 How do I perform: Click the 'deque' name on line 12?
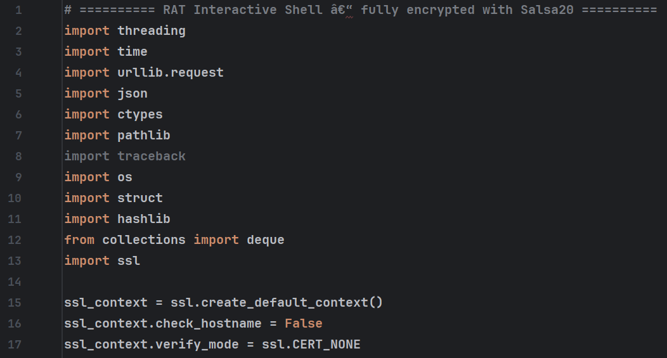pos(266,240)
